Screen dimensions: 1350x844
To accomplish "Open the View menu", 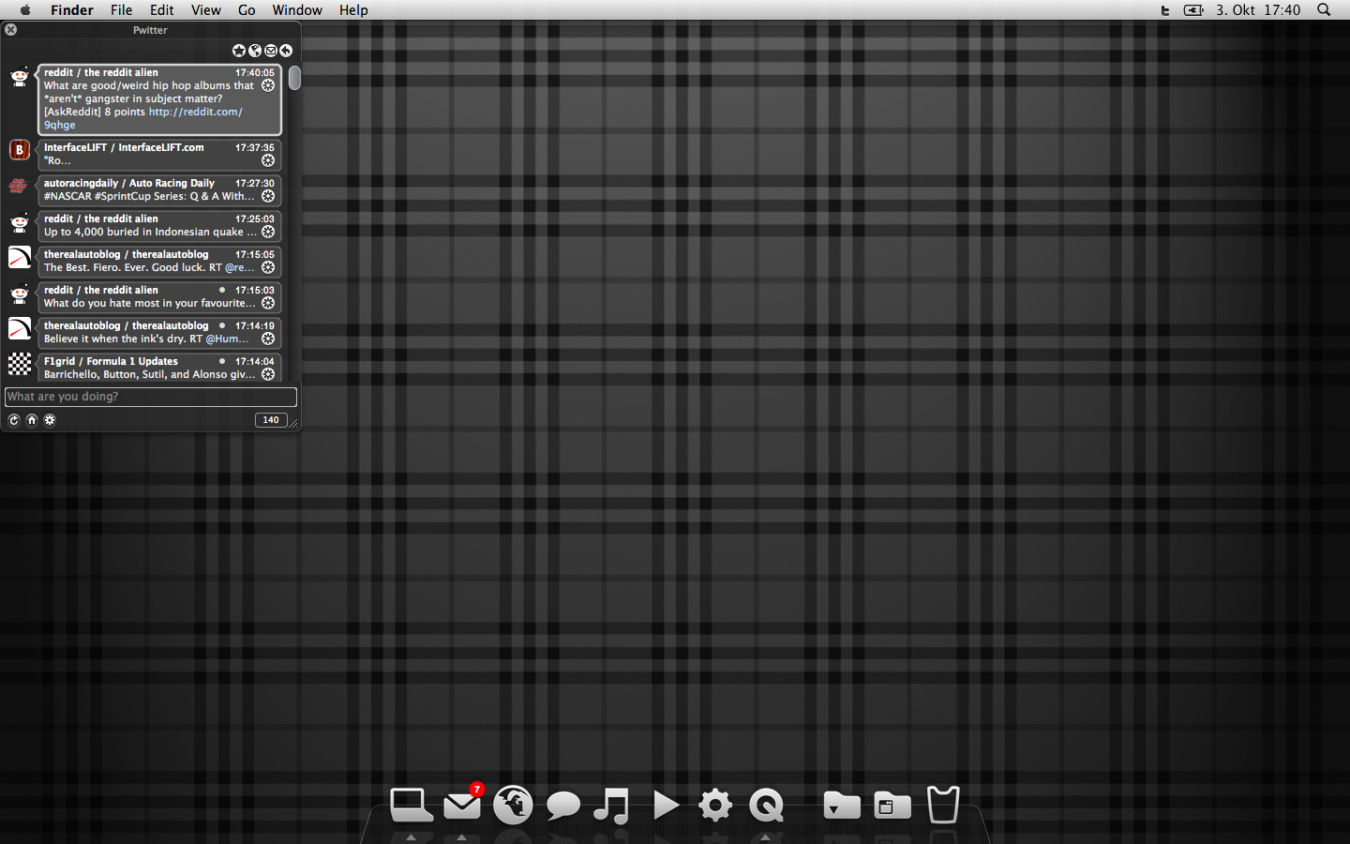I will (x=206, y=10).
